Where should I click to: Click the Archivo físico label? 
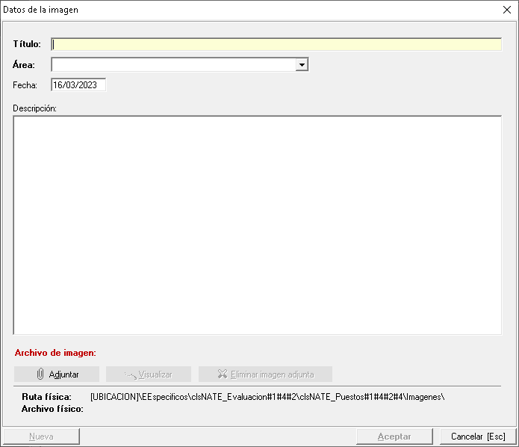52,409
